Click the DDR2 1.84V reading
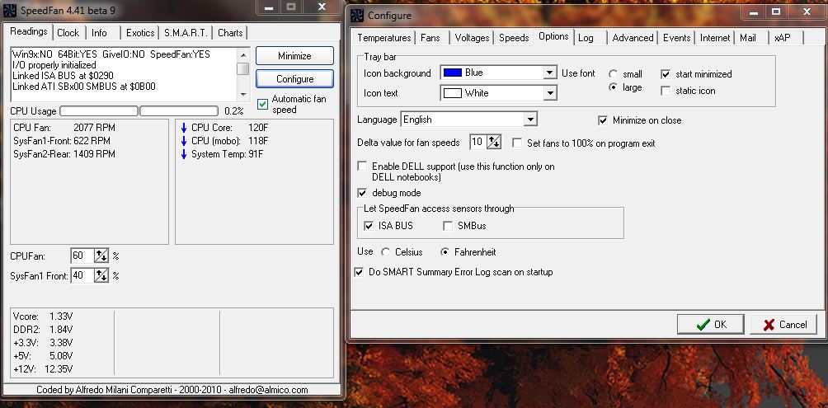The image size is (828, 408). click(43, 330)
